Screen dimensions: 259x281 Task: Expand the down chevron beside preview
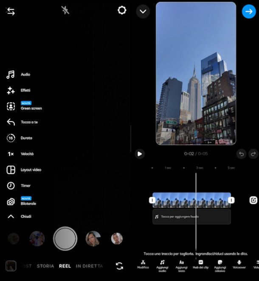[x=143, y=11]
